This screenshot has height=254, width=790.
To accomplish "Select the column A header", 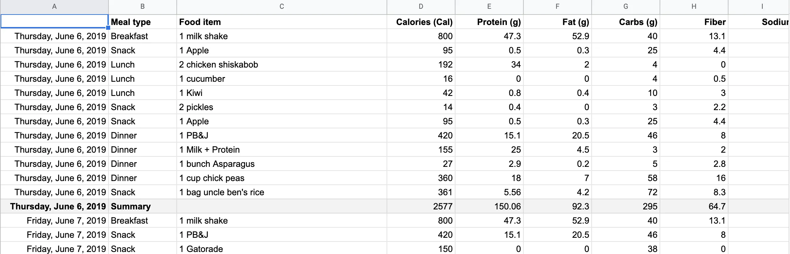I will [x=54, y=7].
